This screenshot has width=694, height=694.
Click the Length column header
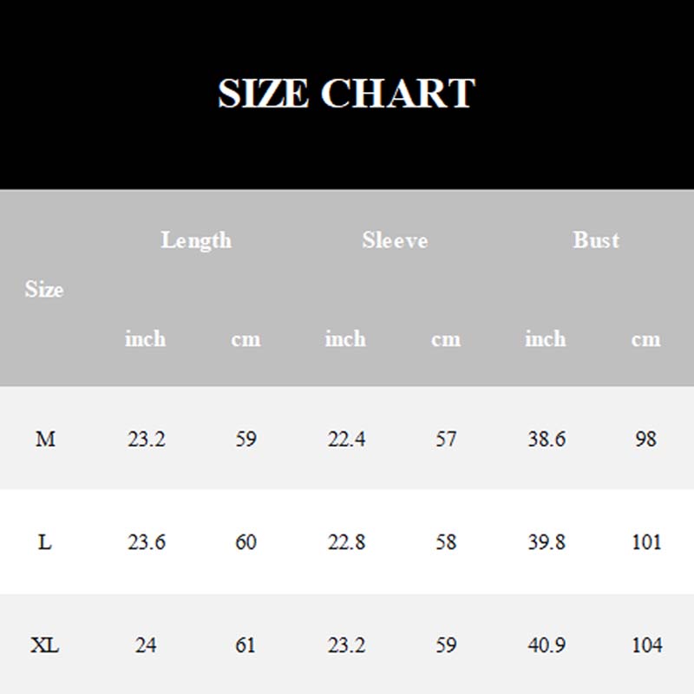[196, 240]
